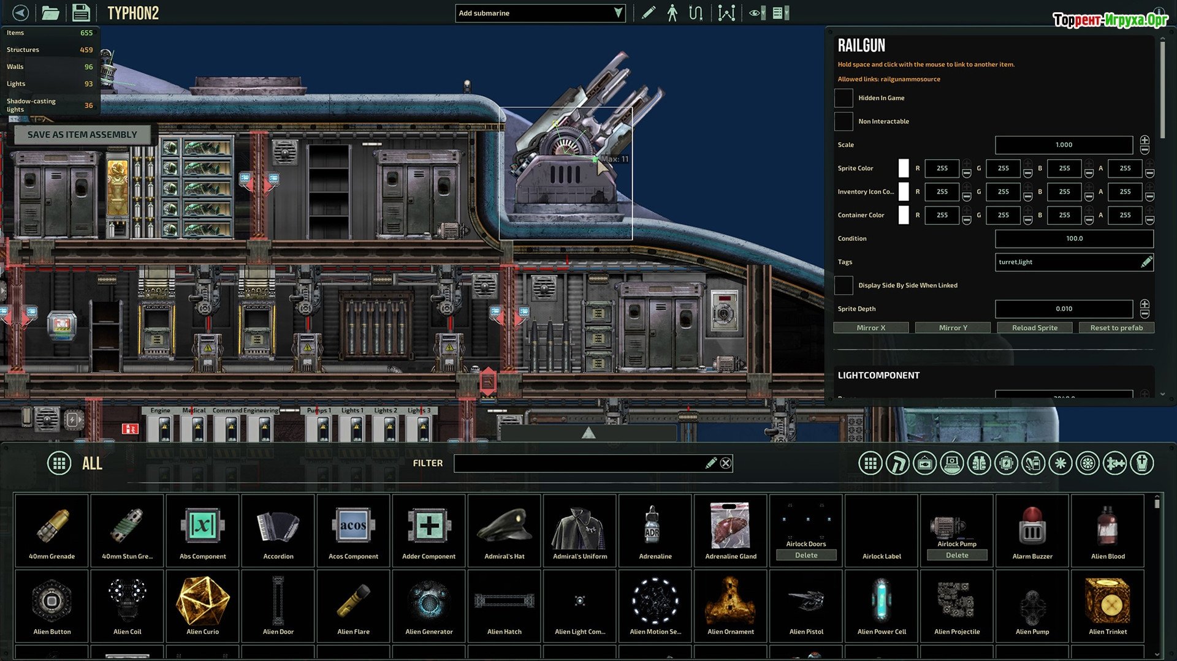Toggle the Non Interactable checkbox
Viewport: 1177px width, 661px height.
point(844,121)
